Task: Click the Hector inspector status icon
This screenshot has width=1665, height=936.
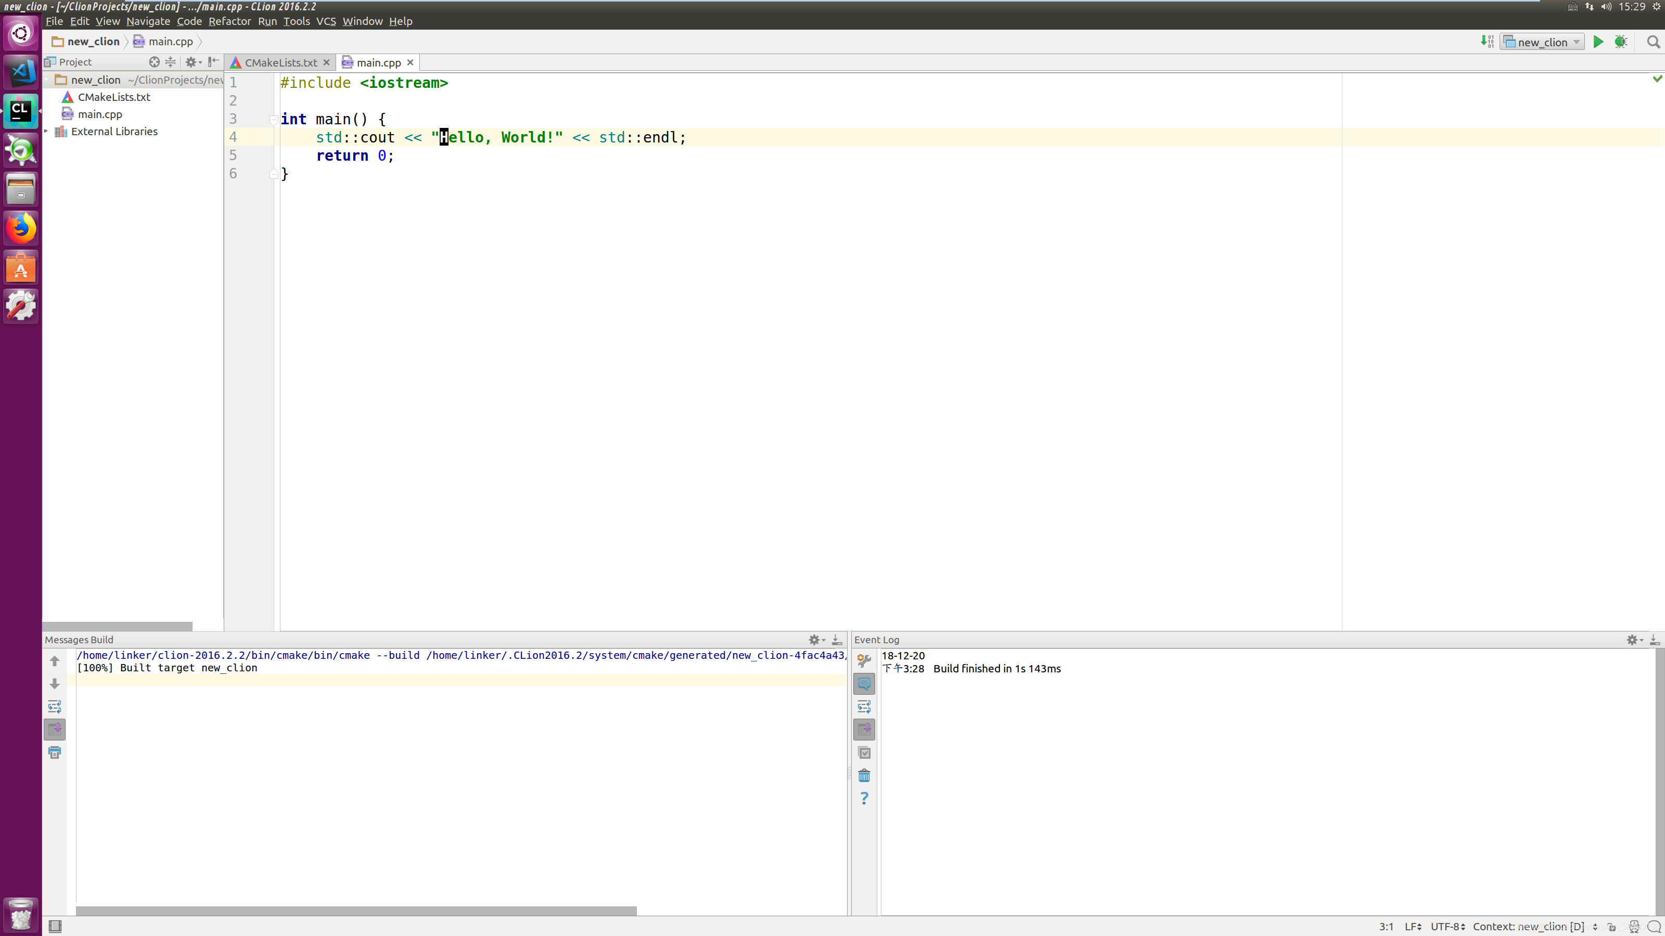Action: click(x=1634, y=926)
